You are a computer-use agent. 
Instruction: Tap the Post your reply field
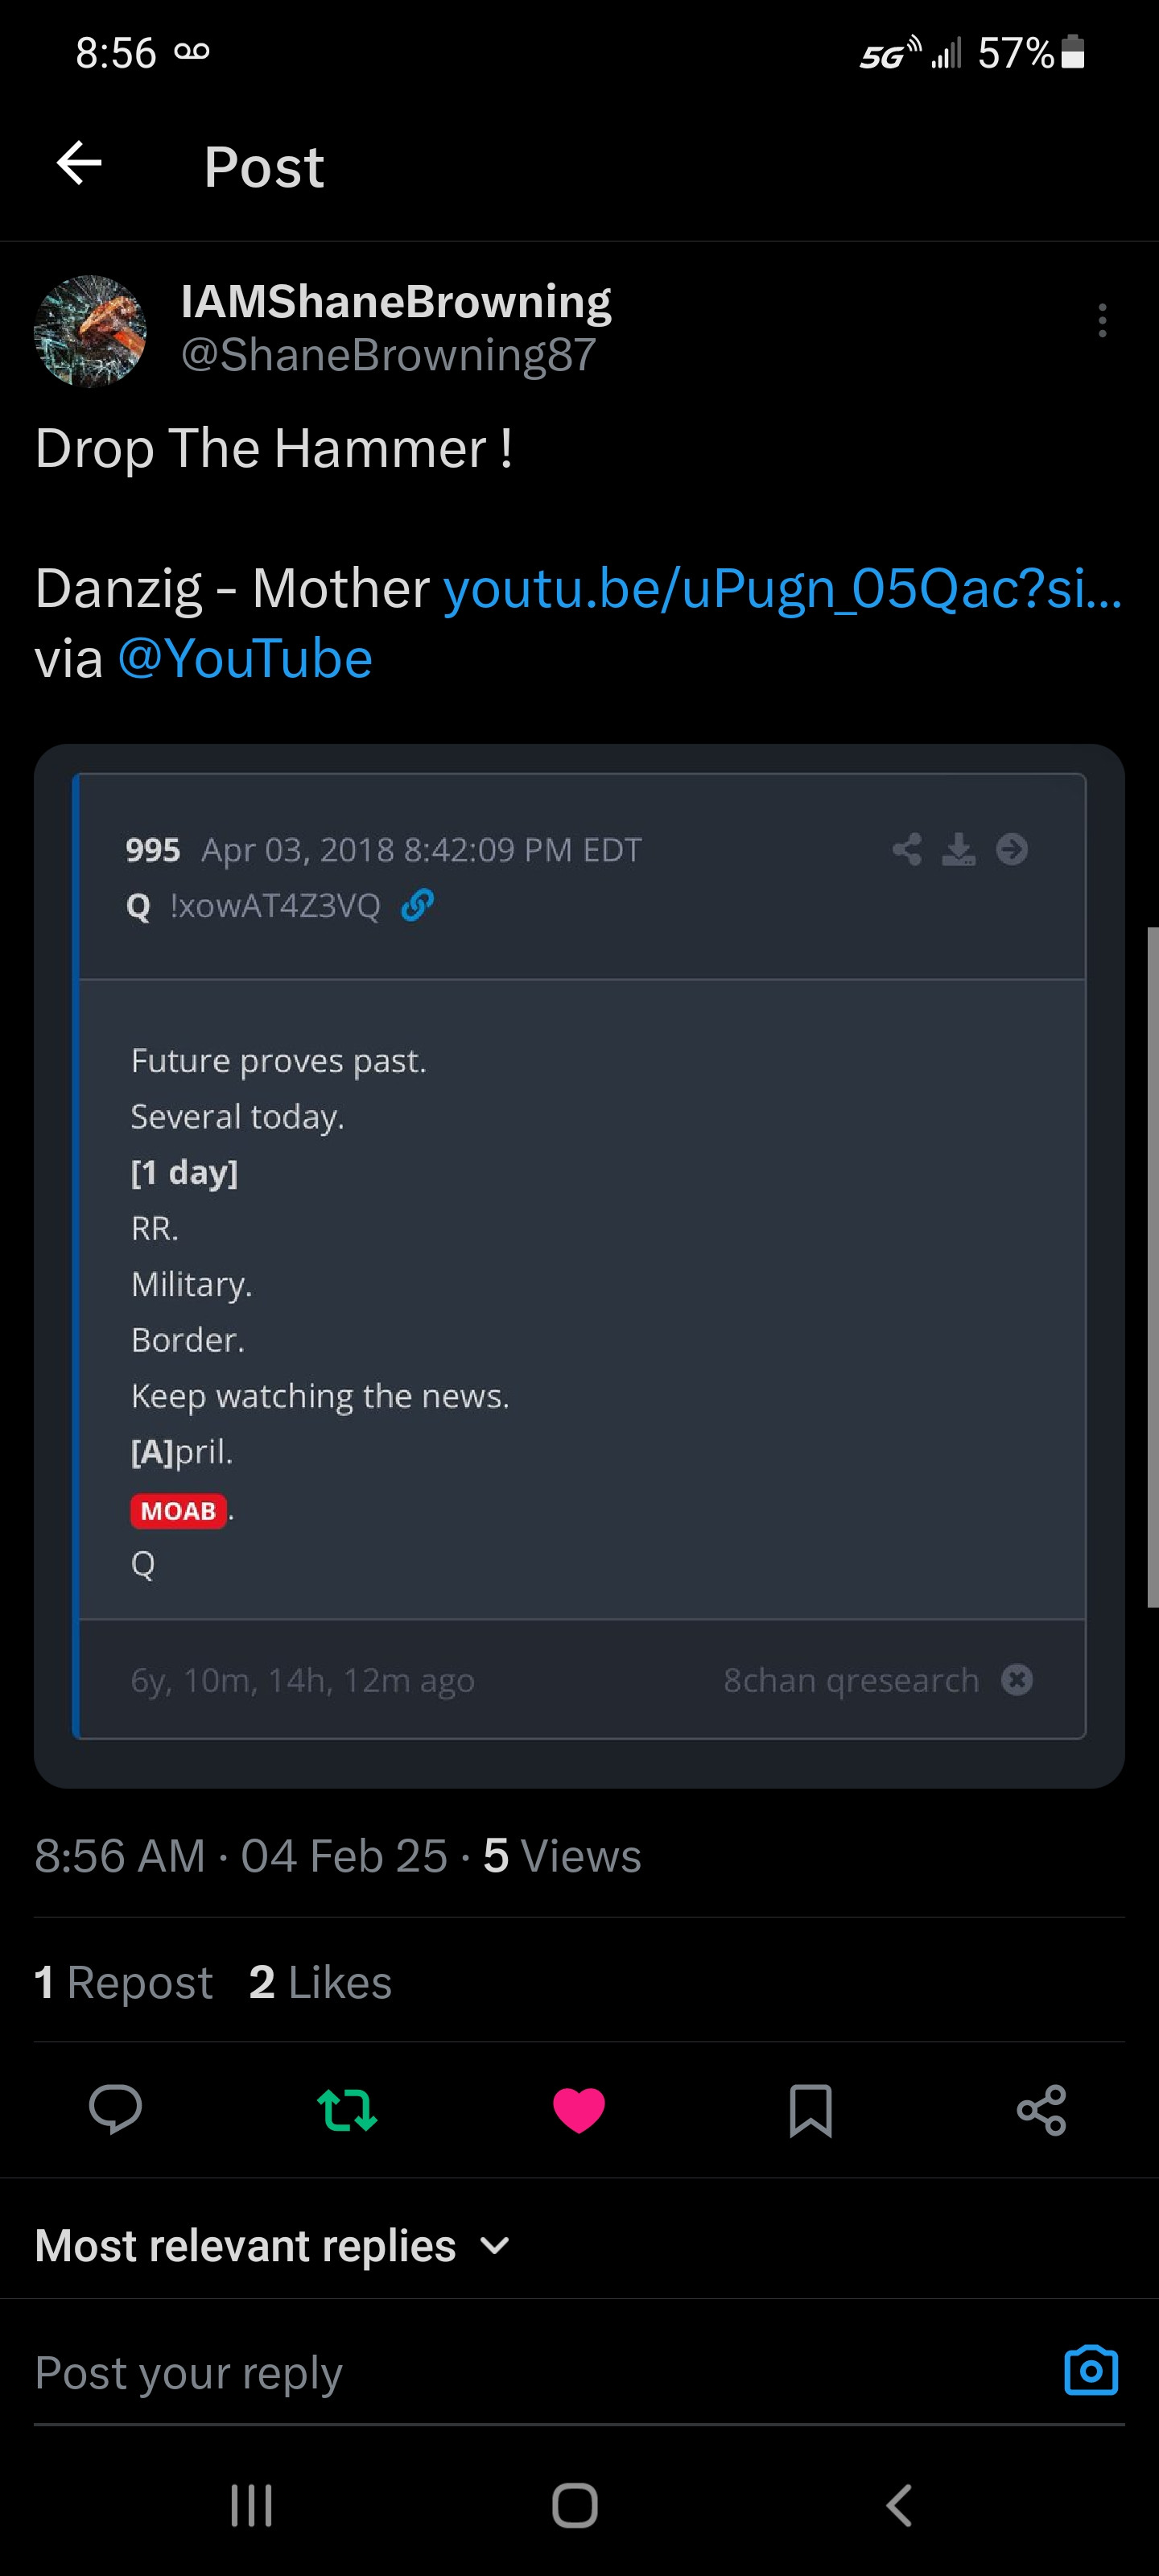(x=500, y=2372)
